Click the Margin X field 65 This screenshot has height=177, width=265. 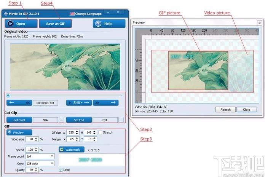[x=71, y=139]
